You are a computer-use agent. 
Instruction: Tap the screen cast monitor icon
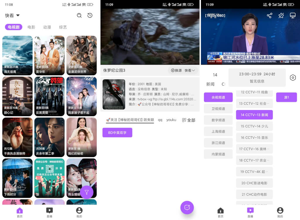293,16
